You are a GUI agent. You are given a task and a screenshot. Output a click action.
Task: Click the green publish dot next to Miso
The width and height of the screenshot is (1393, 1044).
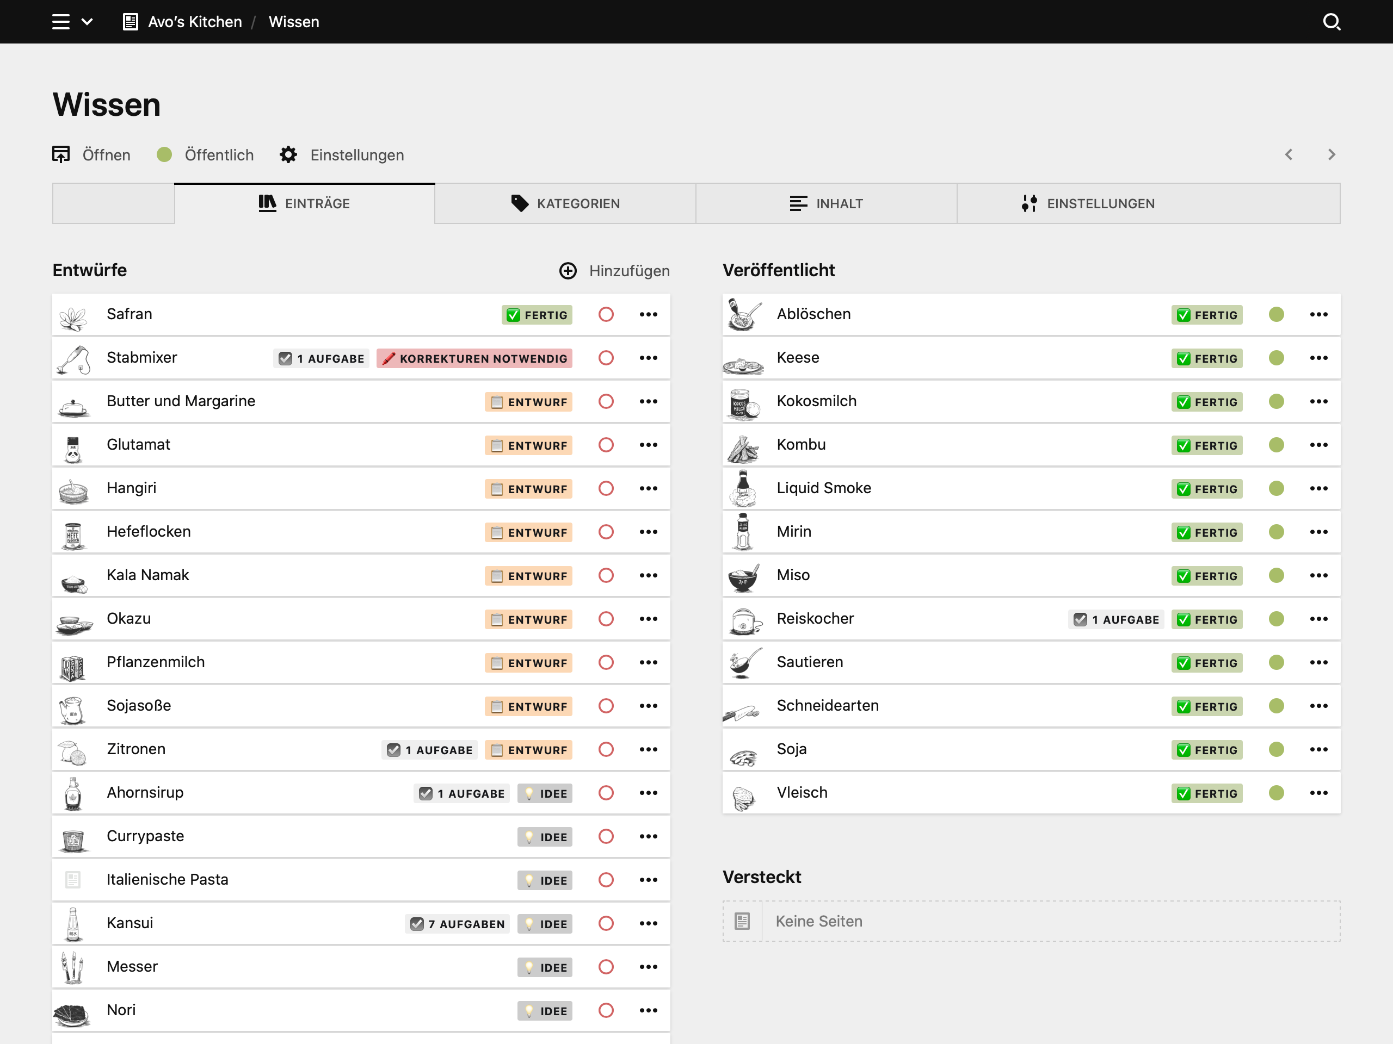coord(1277,575)
